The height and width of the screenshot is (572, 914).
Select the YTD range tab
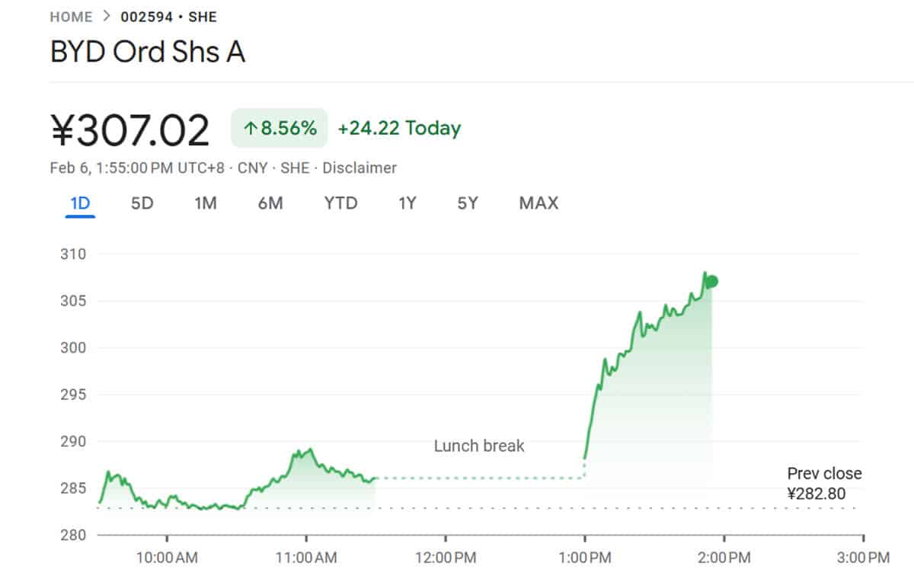coord(340,203)
